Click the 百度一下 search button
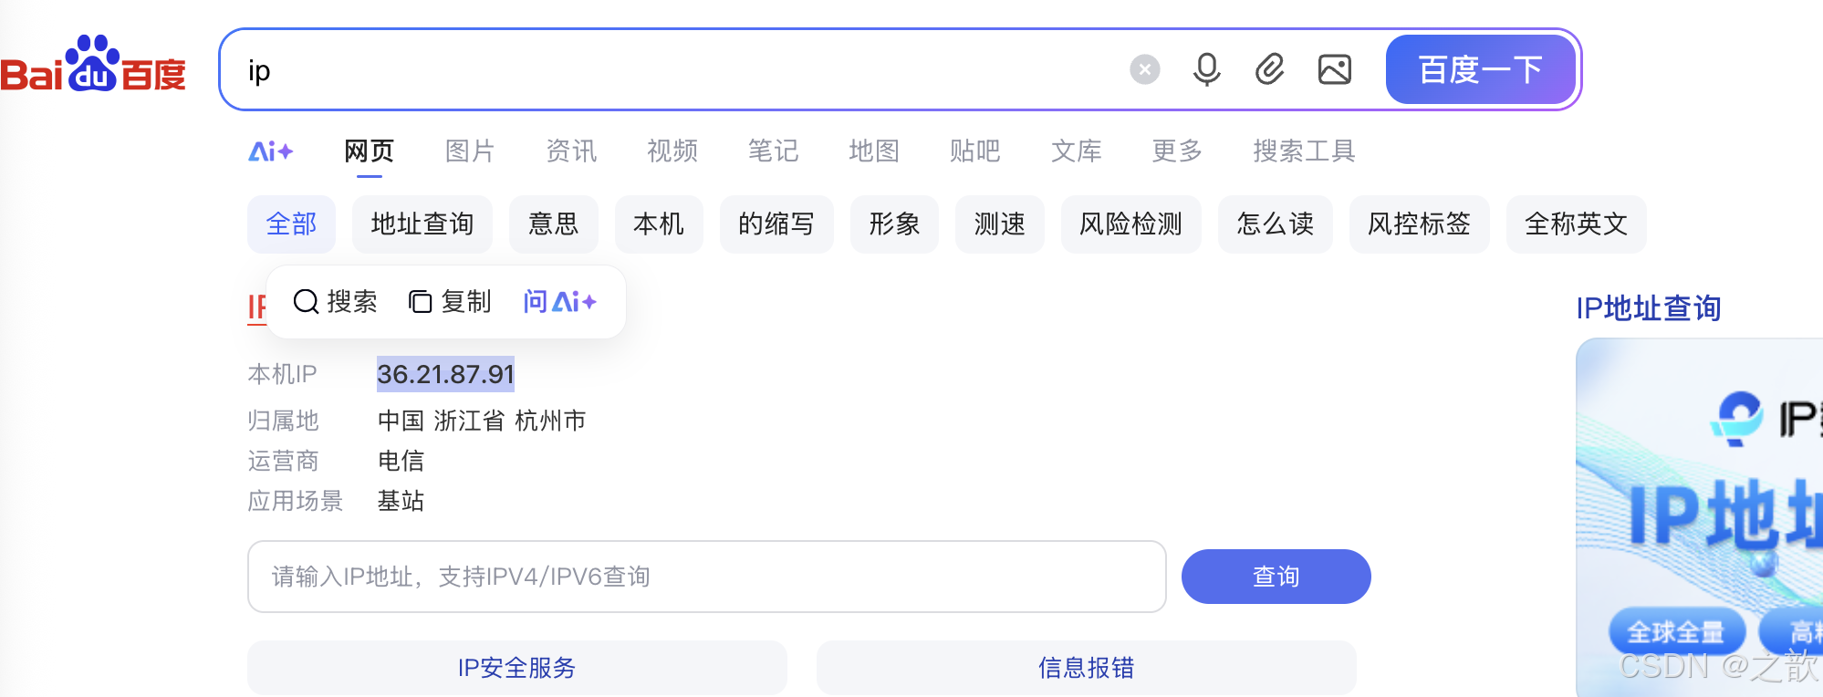Image resolution: width=1823 pixels, height=697 pixels. pyautogui.click(x=1480, y=69)
